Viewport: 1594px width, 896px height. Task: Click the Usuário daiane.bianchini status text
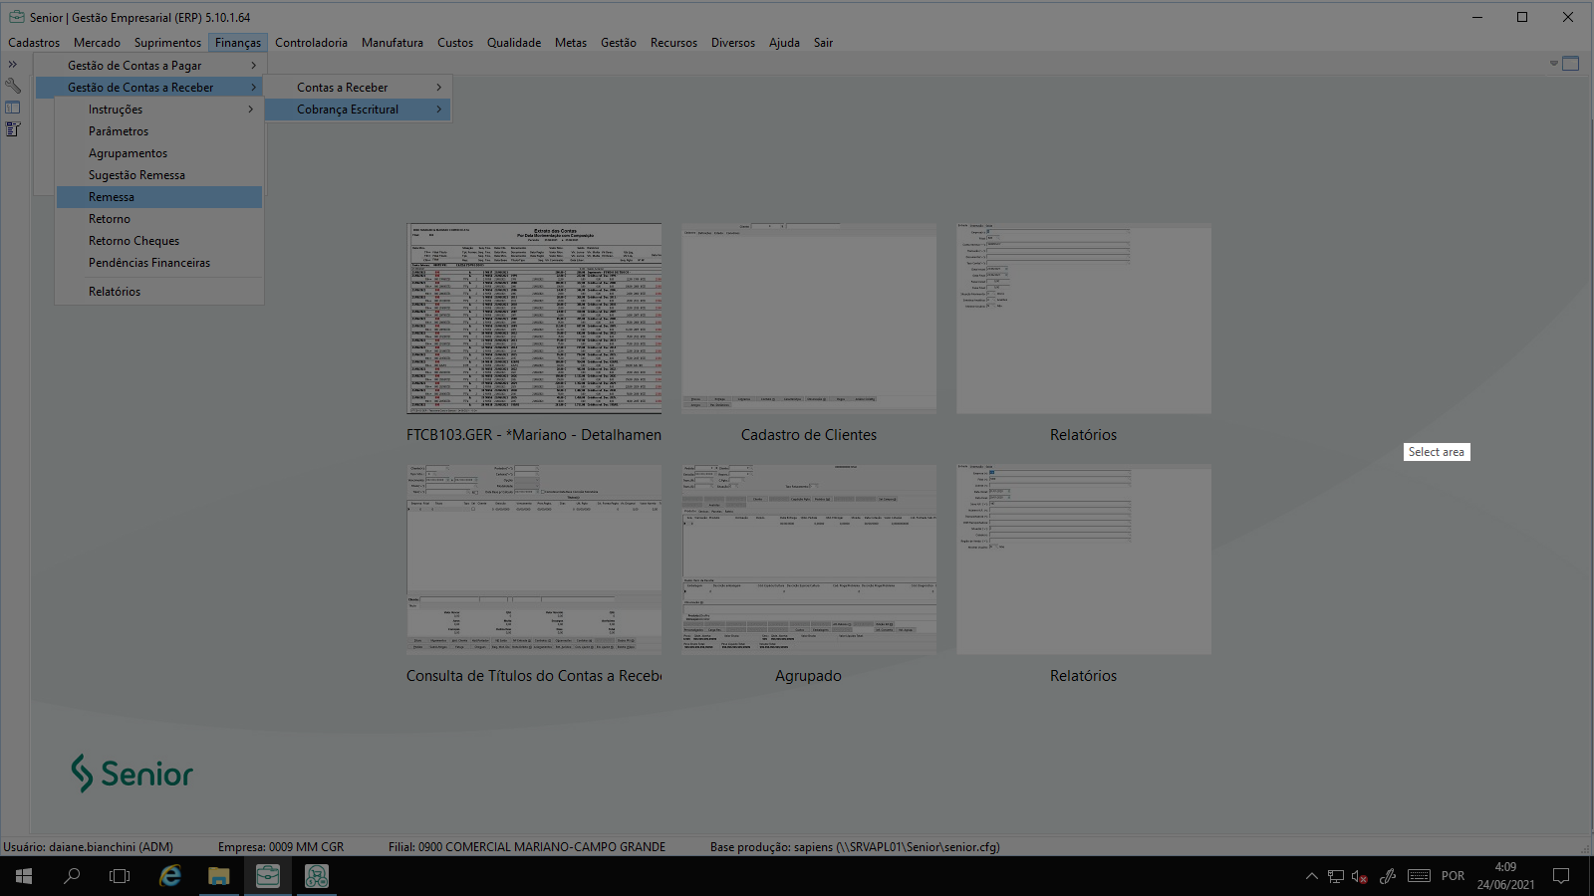click(x=88, y=847)
